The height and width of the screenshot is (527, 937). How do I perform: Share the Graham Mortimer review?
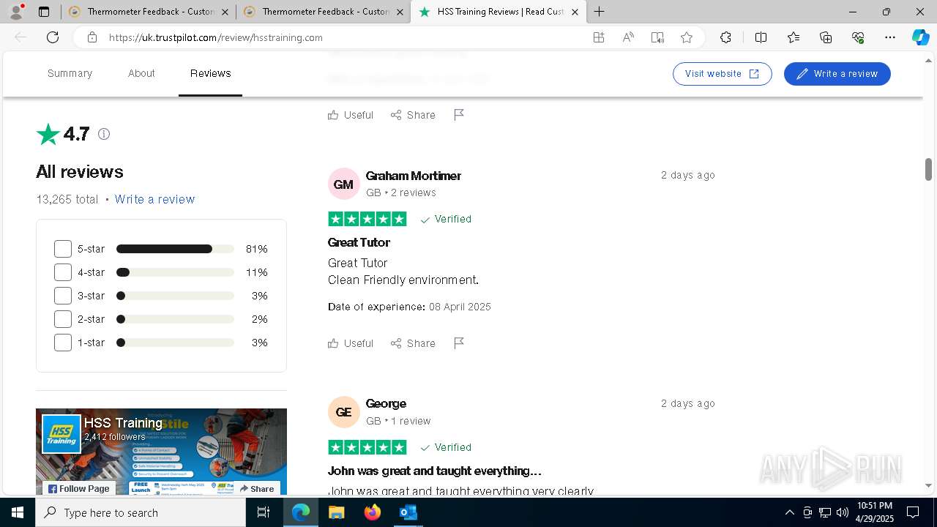[x=413, y=343]
